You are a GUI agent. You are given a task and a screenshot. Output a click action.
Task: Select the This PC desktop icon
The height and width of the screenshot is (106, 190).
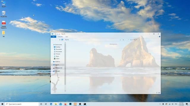click(4, 4)
